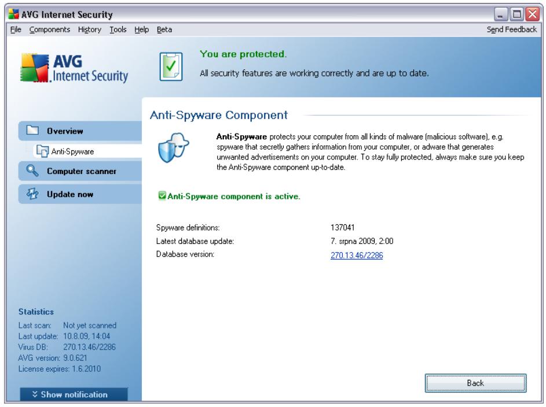
Task: Open the History menu
Action: [x=90, y=29]
